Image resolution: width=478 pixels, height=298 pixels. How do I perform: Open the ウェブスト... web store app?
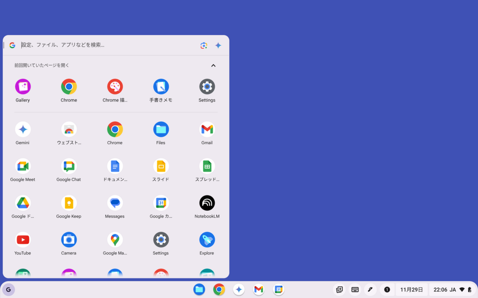click(x=69, y=129)
